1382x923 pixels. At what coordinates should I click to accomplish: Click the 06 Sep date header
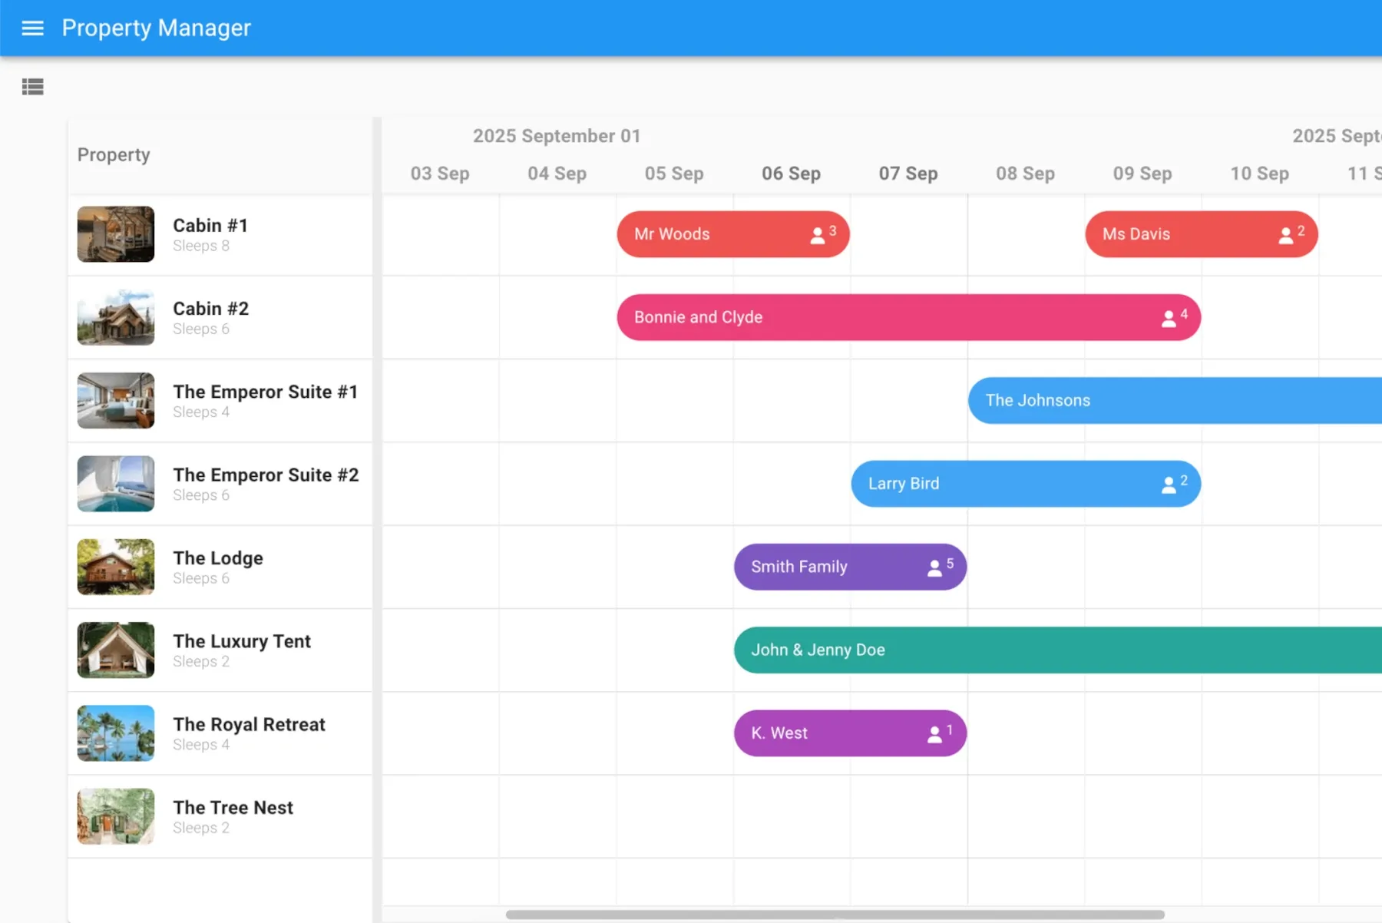coord(791,174)
